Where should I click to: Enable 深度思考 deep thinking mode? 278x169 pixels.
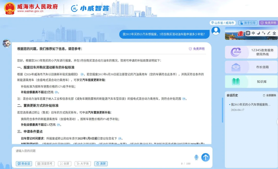click(45, 163)
